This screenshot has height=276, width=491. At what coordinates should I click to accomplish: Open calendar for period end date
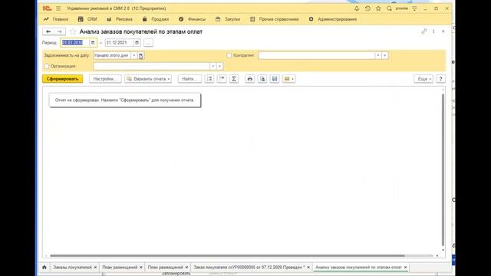(x=137, y=43)
